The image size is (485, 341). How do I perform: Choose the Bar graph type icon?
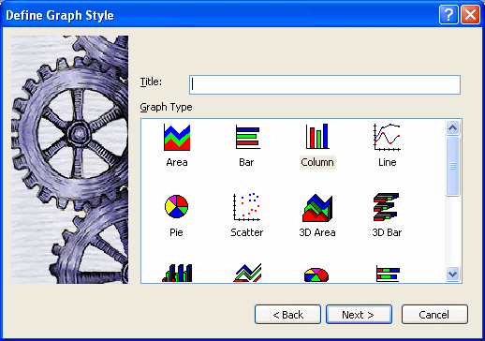[248, 137]
